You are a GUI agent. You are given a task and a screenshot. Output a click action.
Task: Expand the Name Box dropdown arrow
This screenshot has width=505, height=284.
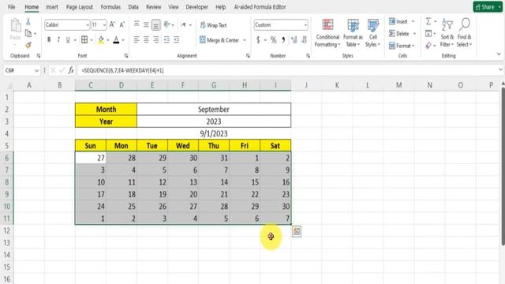[36, 70]
